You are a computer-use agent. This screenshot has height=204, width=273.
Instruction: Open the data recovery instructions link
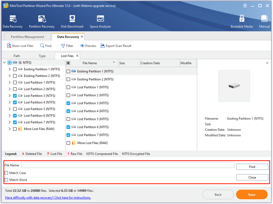click(48, 198)
